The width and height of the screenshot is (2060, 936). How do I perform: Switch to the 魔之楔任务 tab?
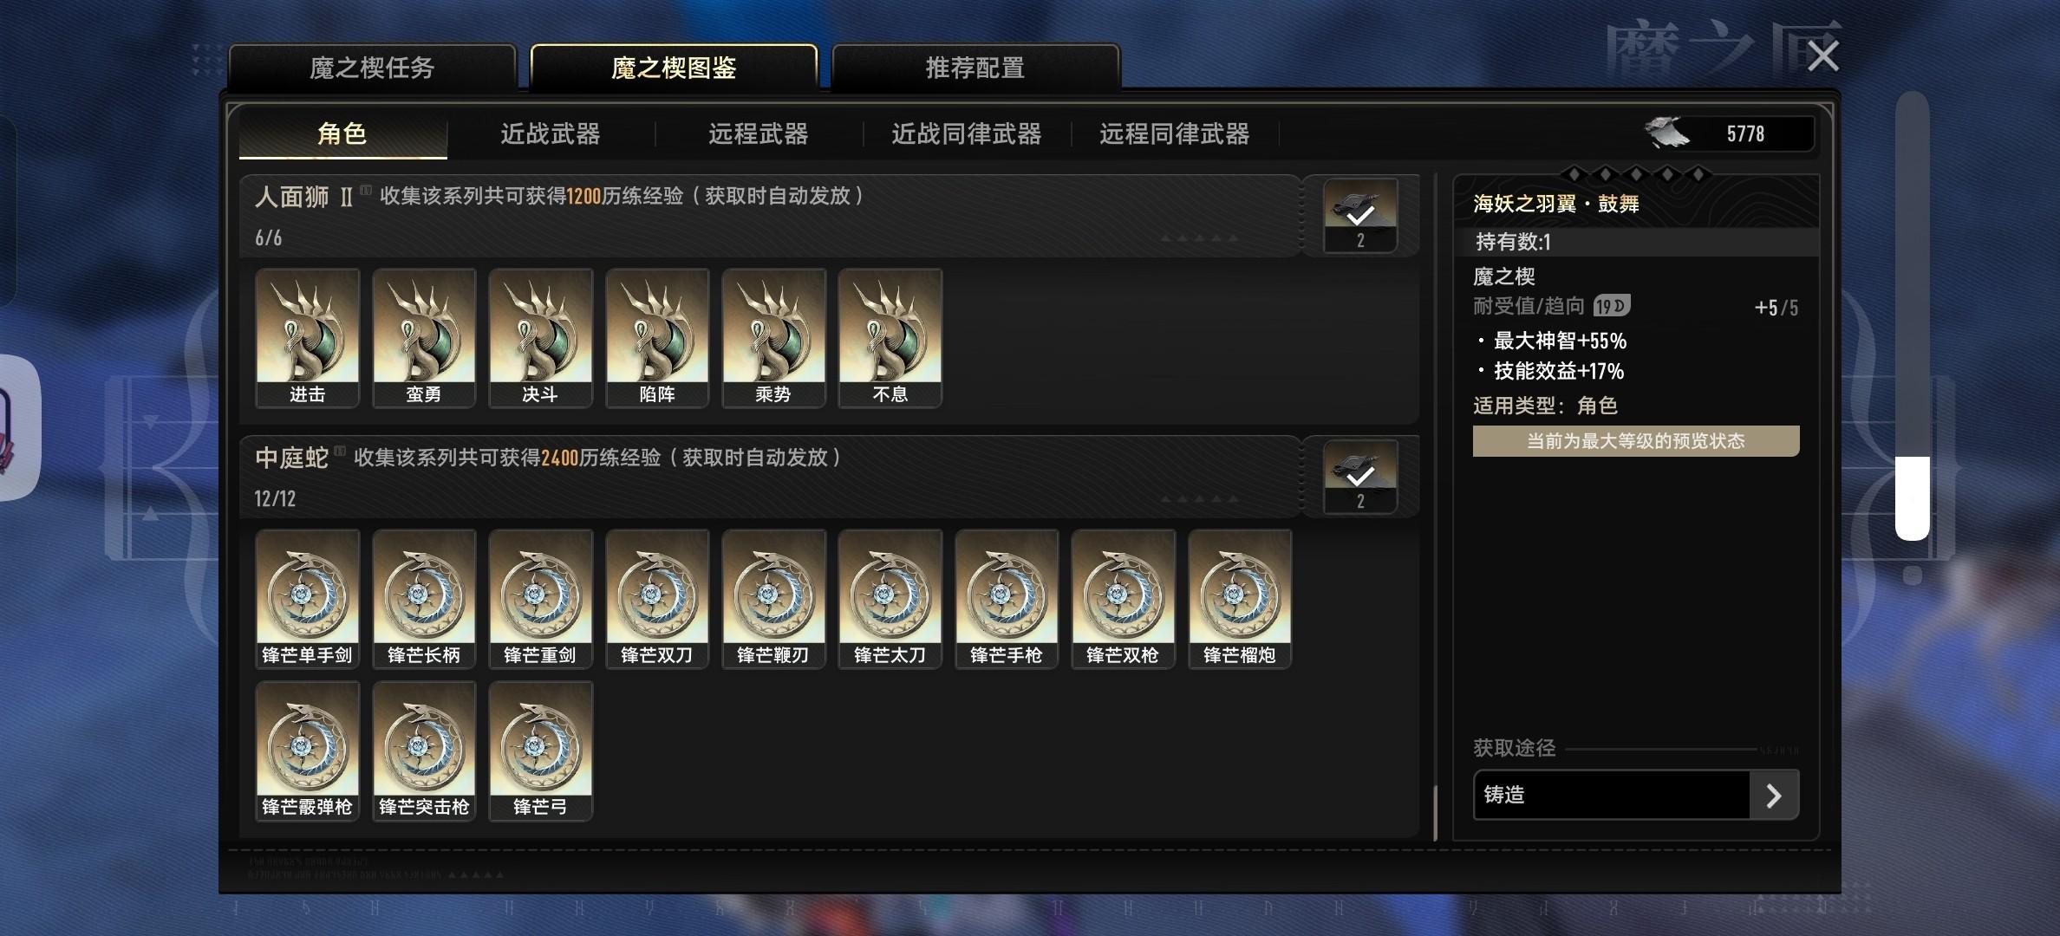pos(372,68)
